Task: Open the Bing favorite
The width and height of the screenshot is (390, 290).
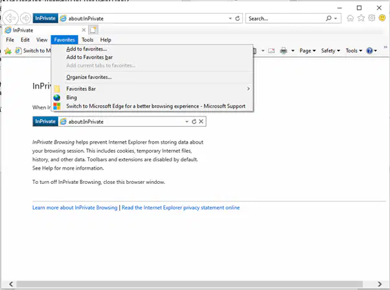Action: tap(152, 97)
